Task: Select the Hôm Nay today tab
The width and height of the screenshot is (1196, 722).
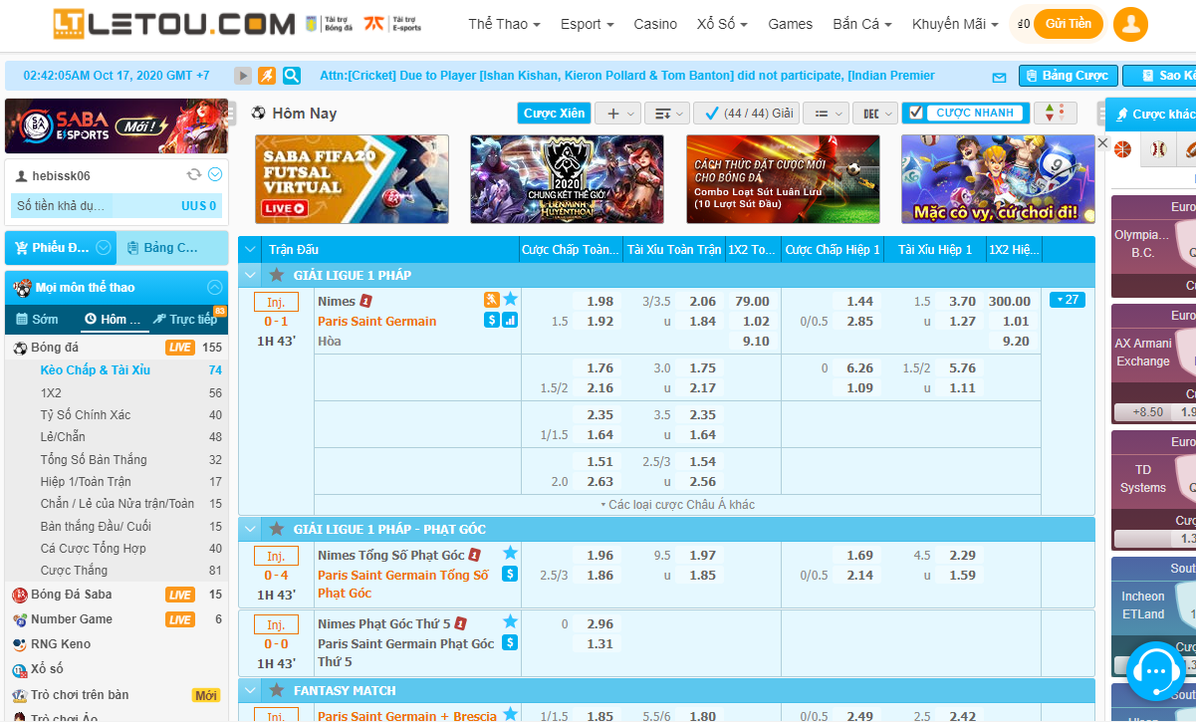Action: [113, 320]
